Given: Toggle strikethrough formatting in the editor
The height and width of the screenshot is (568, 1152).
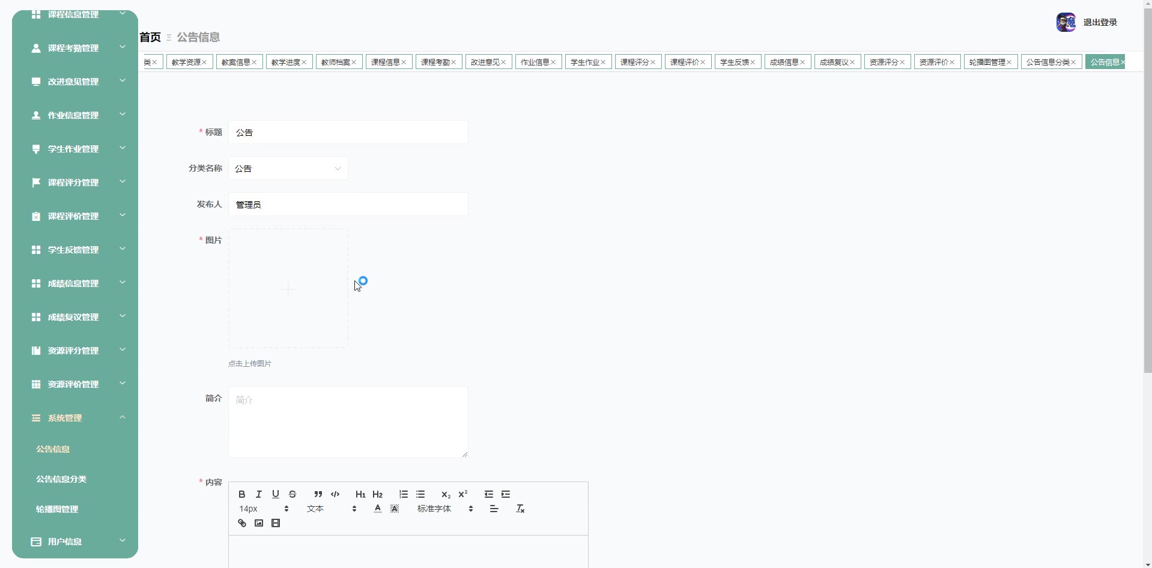Looking at the screenshot, I should point(293,494).
